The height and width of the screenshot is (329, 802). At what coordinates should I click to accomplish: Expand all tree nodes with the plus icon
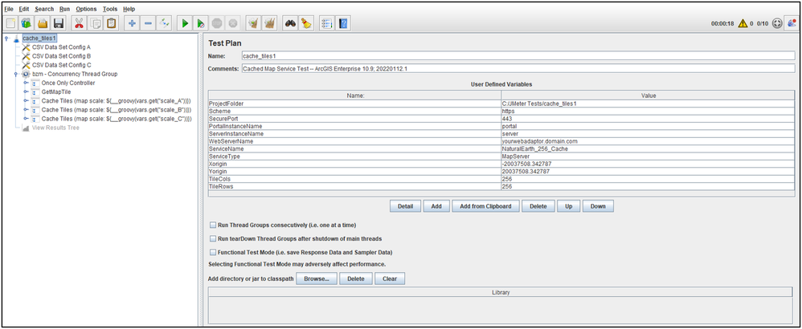pyautogui.click(x=132, y=23)
